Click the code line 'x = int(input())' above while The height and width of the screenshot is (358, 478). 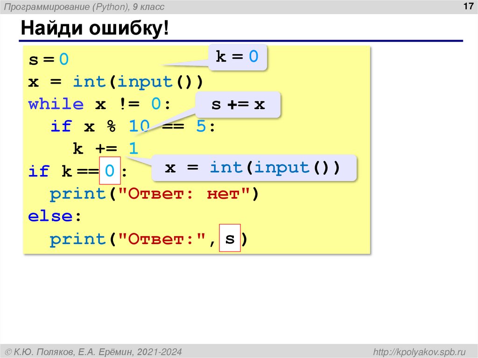tap(116, 82)
